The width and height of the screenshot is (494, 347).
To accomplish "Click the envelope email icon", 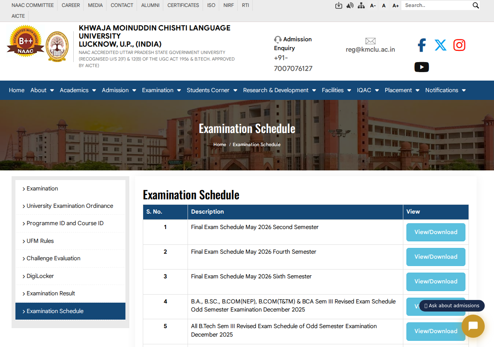I will pos(370,41).
